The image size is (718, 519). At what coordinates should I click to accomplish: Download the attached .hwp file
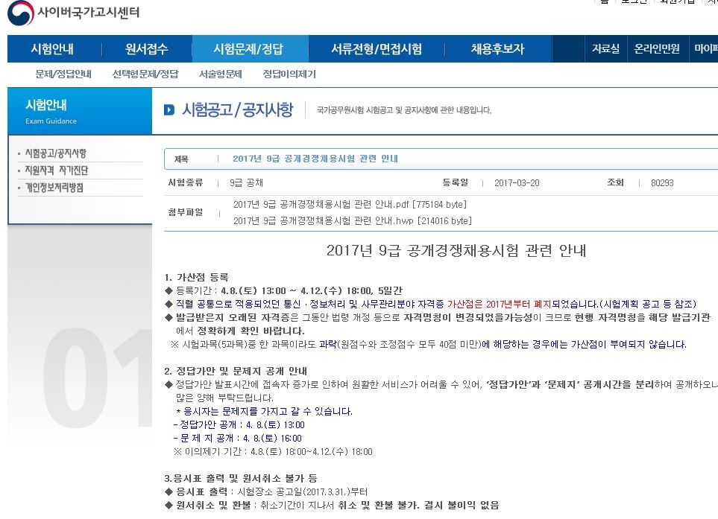tap(353, 221)
